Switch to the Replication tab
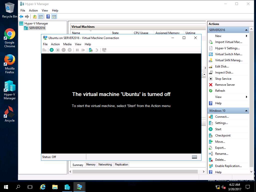This screenshot has width=256, height=192. (x=121, y=164)
